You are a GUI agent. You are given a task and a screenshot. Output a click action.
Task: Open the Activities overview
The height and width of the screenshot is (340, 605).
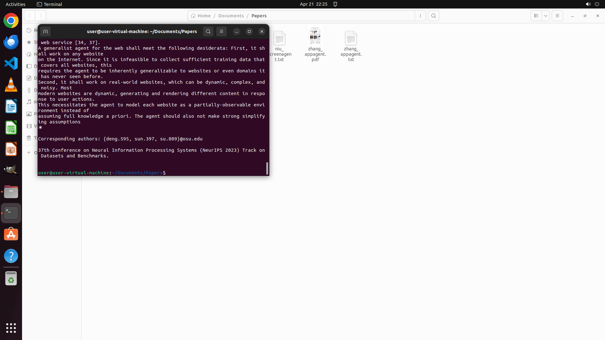coord(15,4)
